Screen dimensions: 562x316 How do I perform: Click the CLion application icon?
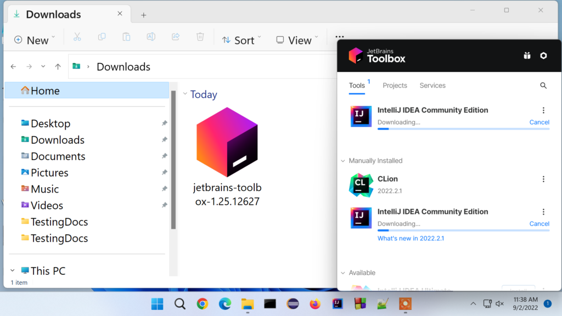(x=361, y=185)
